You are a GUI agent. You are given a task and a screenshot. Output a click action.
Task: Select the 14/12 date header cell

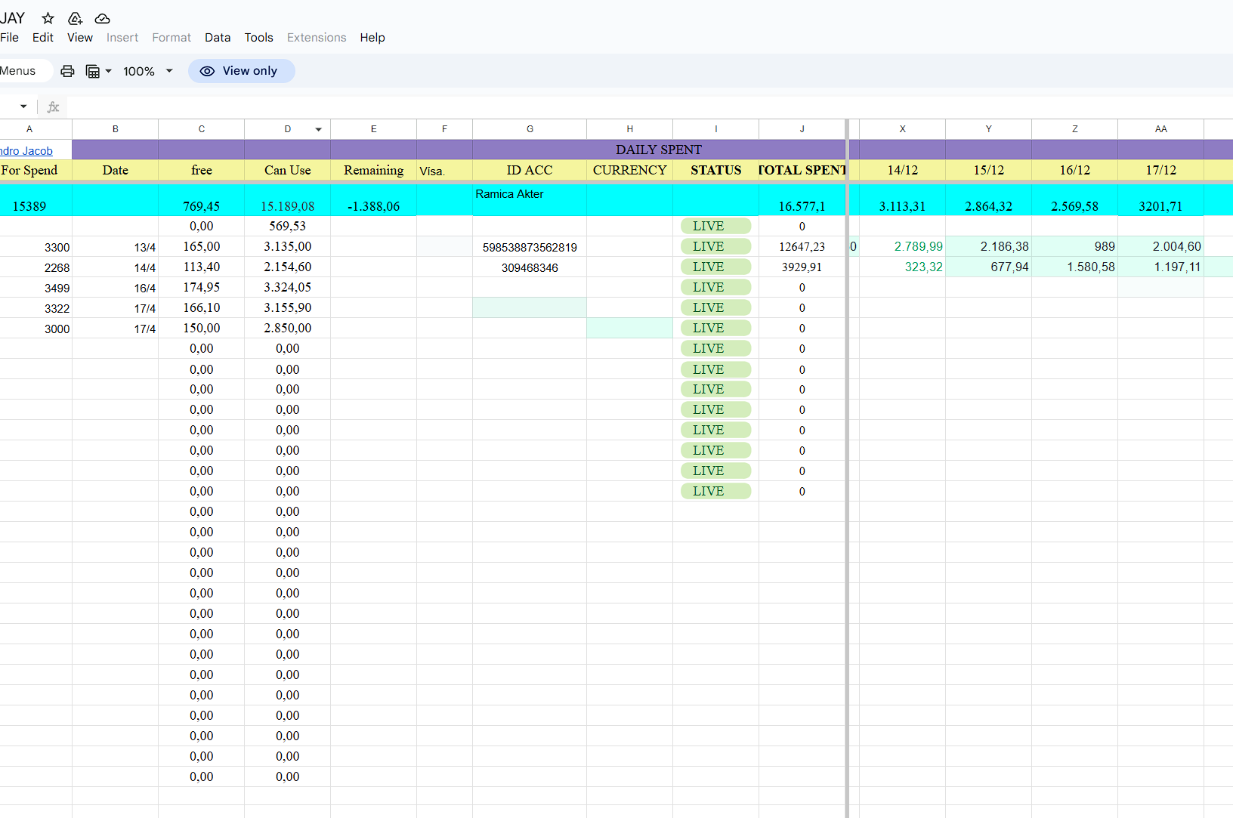(x=902, y=170)
